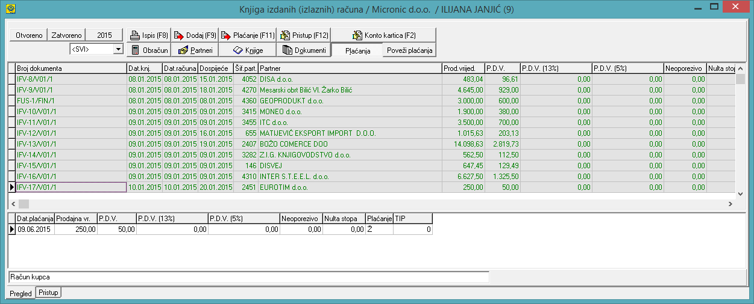Image resolution: width=754 pixels, height=304 pixels.
Task: Click the Račun kupca description field
Action: pyautogui.click(x=248, y=277)
